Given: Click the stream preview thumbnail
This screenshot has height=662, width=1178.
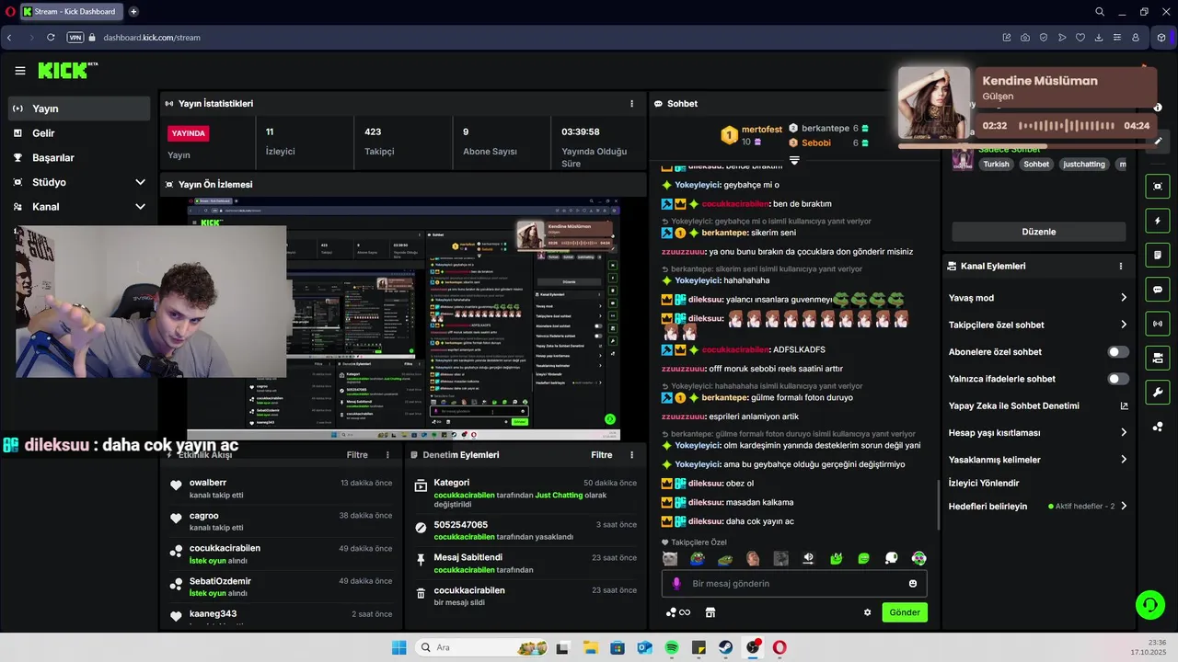Looking at the screenshot, I should click(403, 318).
